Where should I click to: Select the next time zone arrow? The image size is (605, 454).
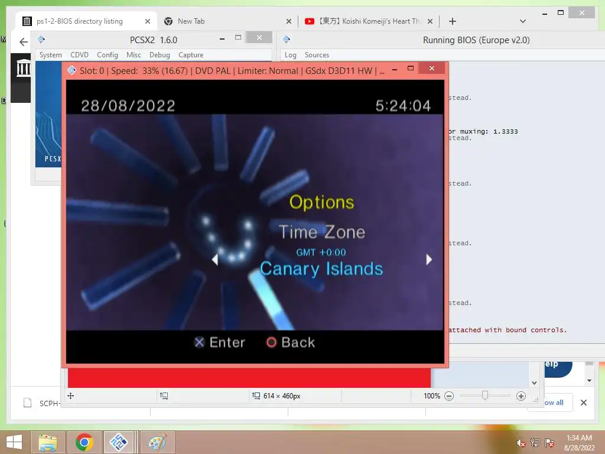click(x=429, y=260)
